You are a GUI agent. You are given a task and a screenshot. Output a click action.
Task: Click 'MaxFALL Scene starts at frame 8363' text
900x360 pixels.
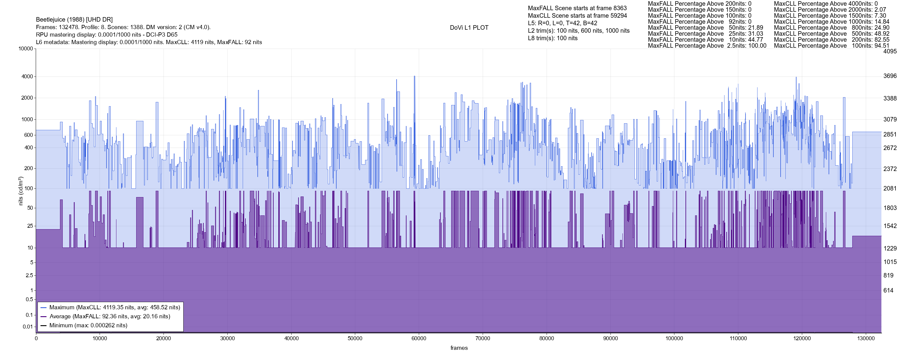(577, 8)
